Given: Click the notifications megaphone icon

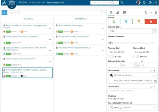Looking at the screenshot, I should pos(144,3).
